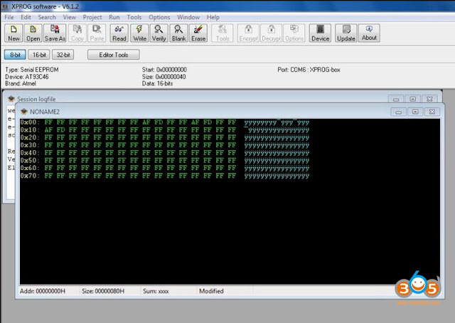Open the Options menu
This screenshot has width=455, height=323.
pos(159,17)
